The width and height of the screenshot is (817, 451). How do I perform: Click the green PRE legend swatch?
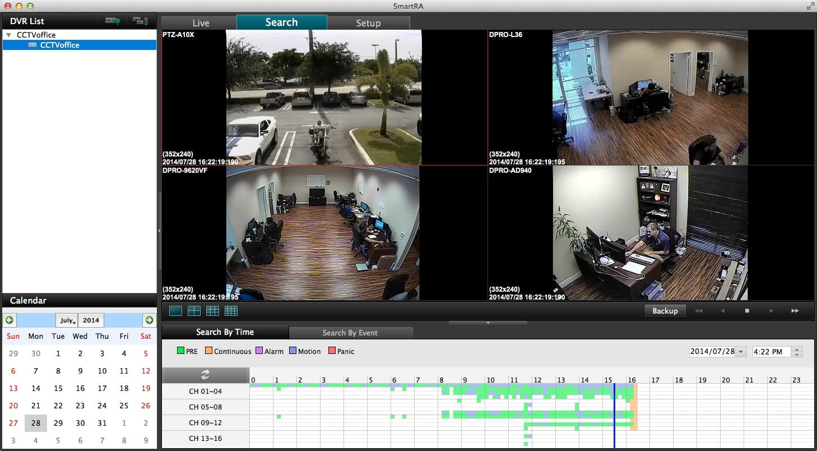(x=180, y=351)
